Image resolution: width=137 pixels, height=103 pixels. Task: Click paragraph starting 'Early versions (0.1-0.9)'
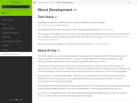(x=81, y=79)
